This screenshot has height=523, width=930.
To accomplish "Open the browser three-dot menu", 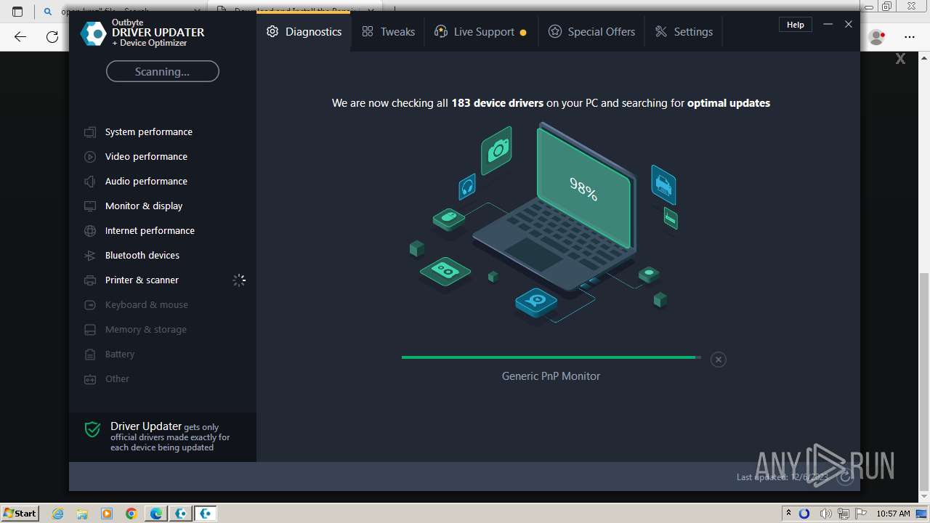I will 910,37.
